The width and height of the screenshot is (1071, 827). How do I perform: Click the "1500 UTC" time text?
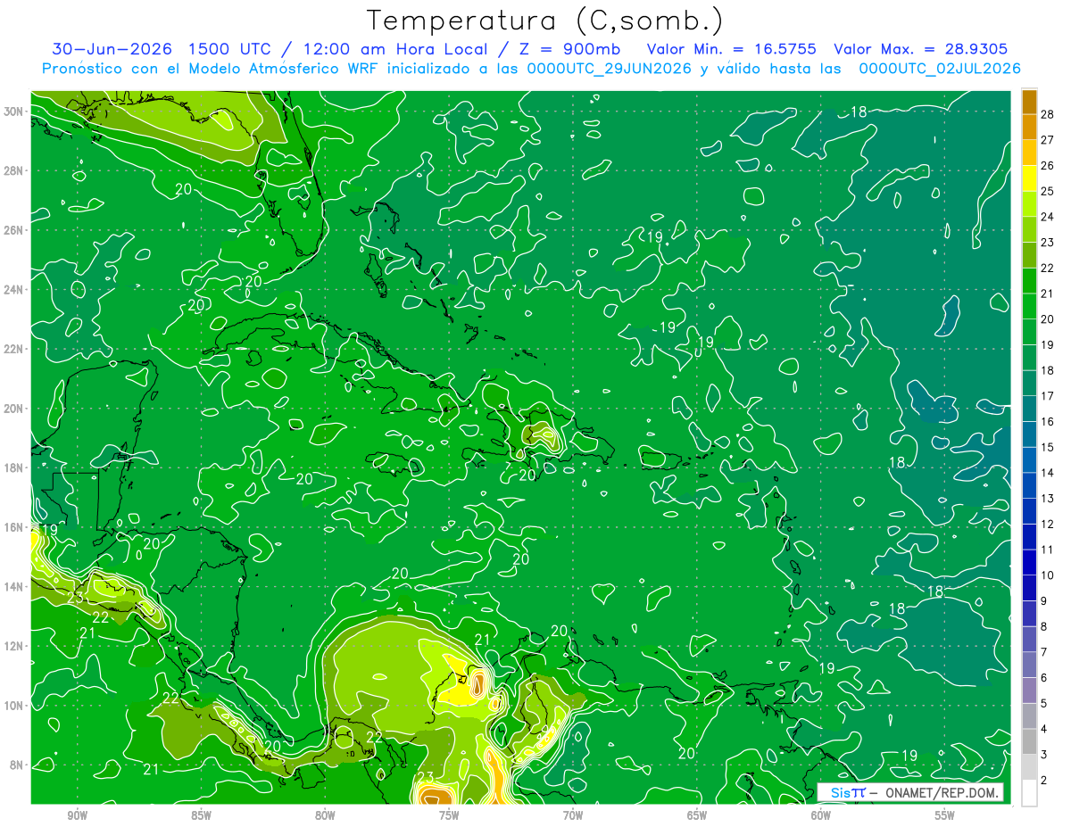click(228, 49)
